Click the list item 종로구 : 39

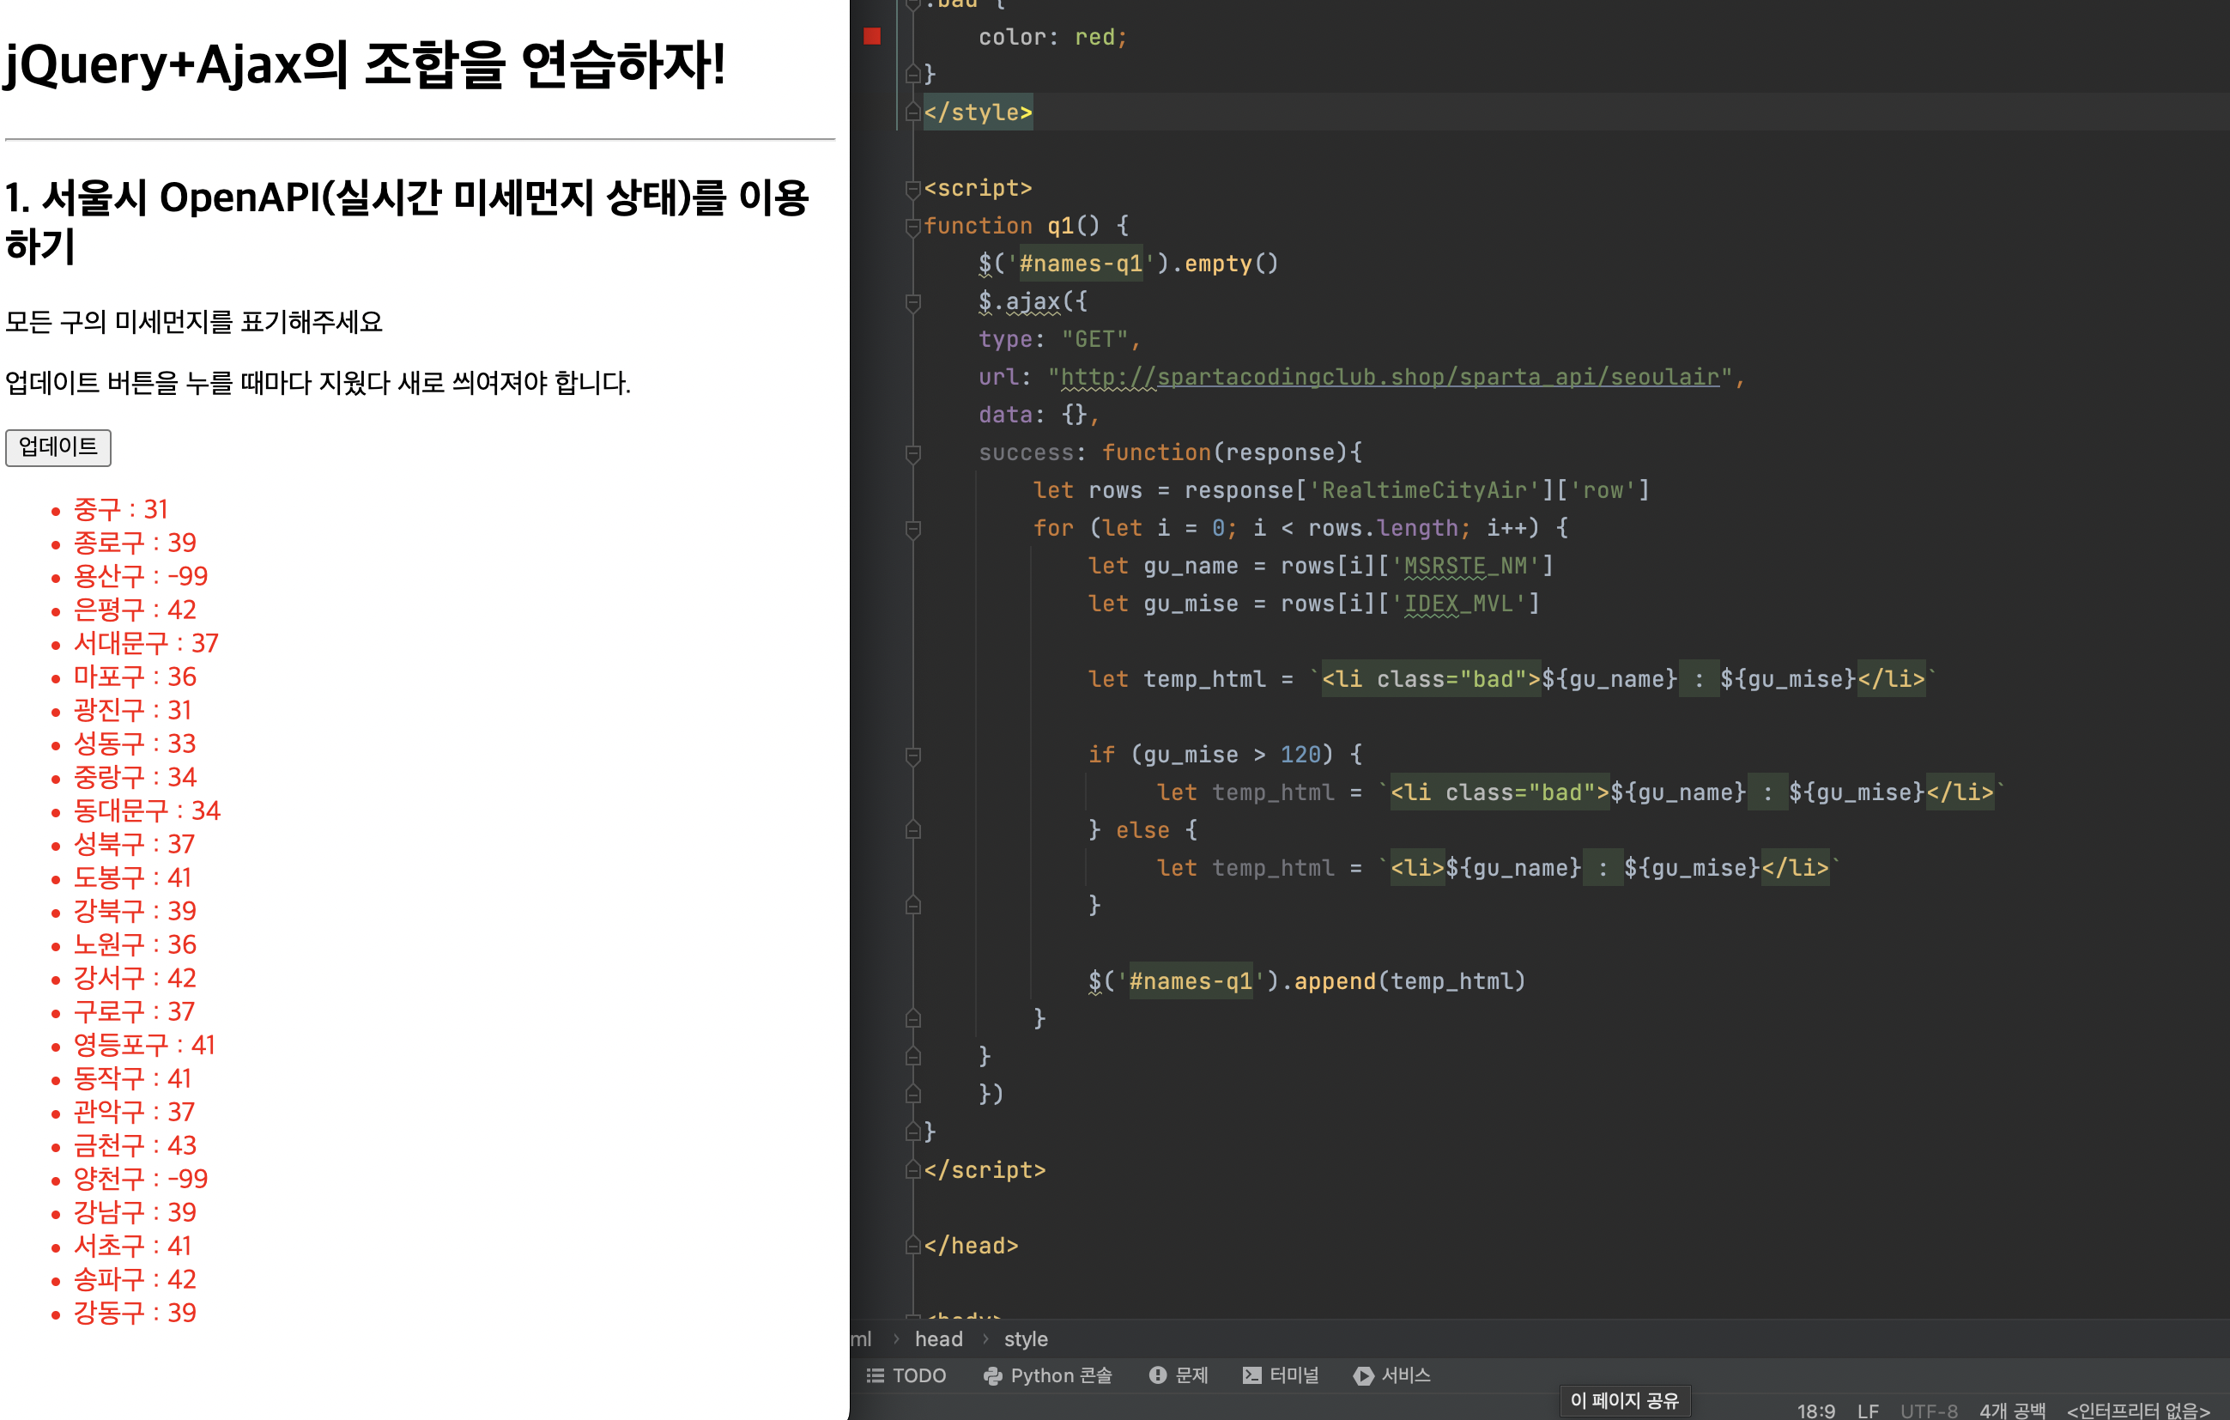(x=134, y=543)
